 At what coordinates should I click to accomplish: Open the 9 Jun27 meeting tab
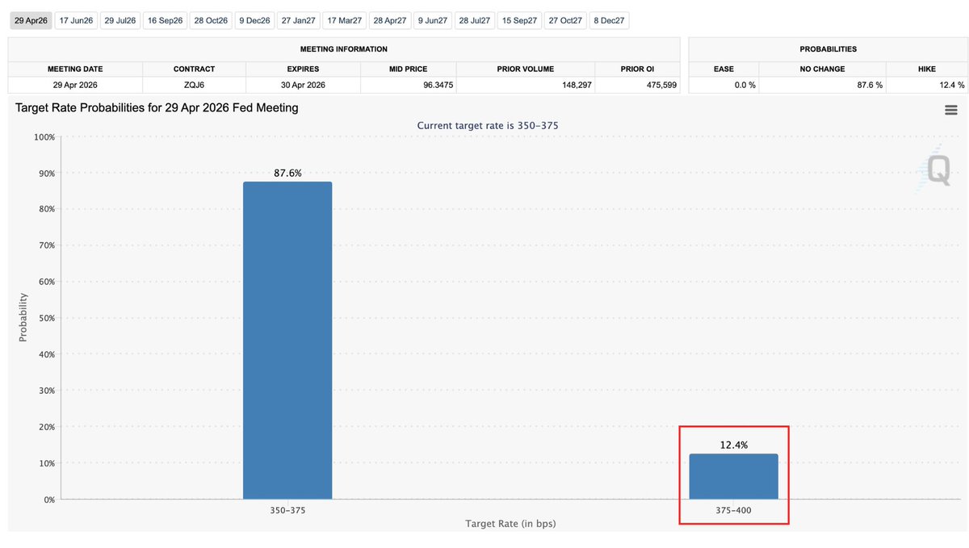pyautogui.click(x=432, y=21)
